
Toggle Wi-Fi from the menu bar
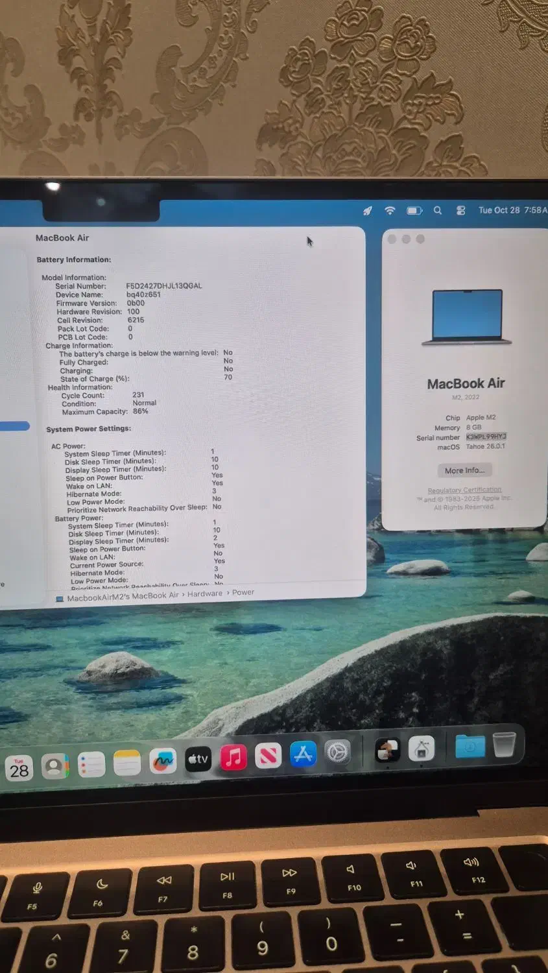[390, 210]
